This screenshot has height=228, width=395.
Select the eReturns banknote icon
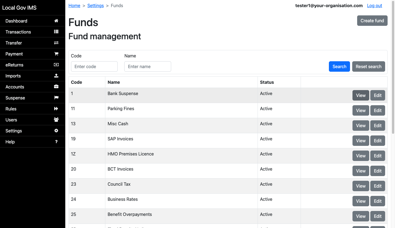[56, 65]
